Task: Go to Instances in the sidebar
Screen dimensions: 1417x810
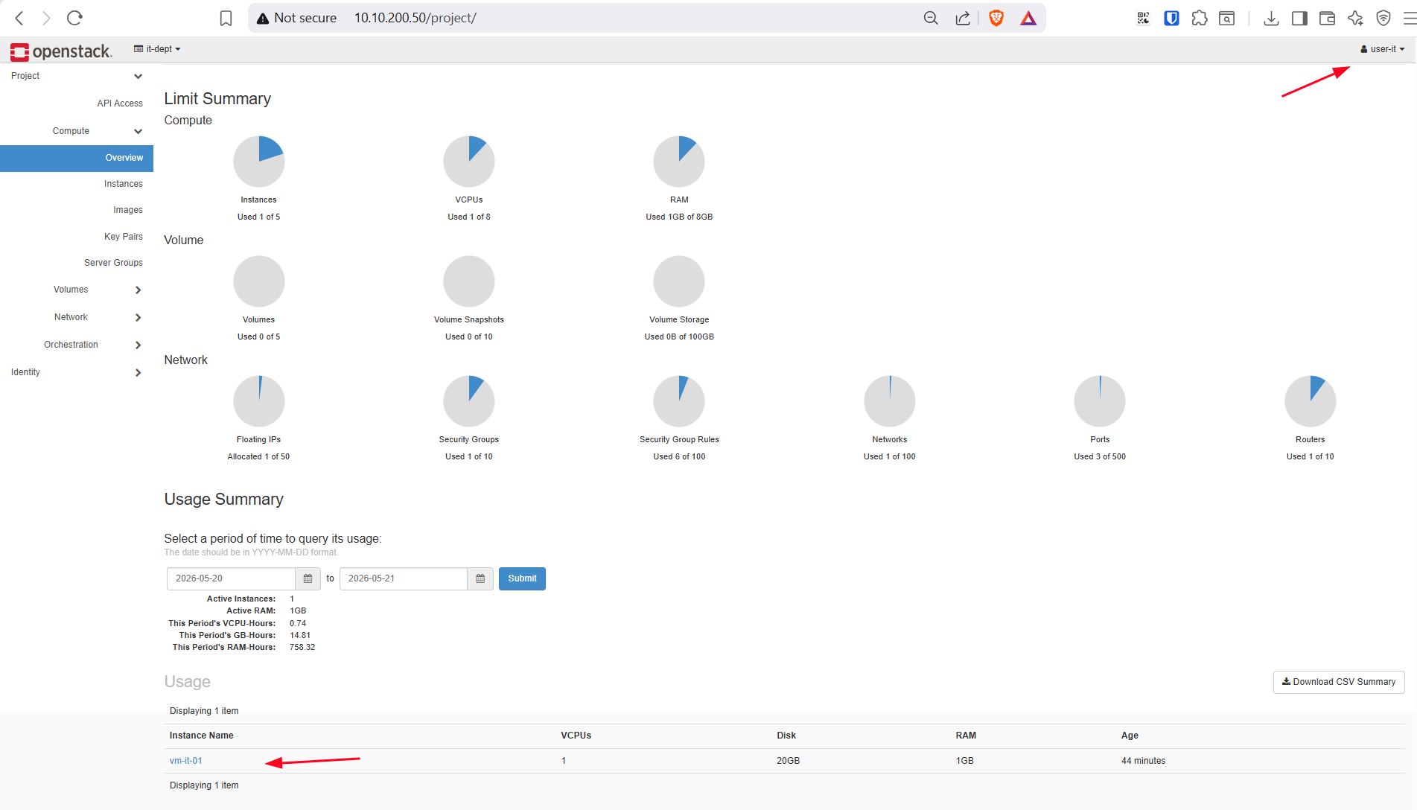Action: [x=123, y=184]
